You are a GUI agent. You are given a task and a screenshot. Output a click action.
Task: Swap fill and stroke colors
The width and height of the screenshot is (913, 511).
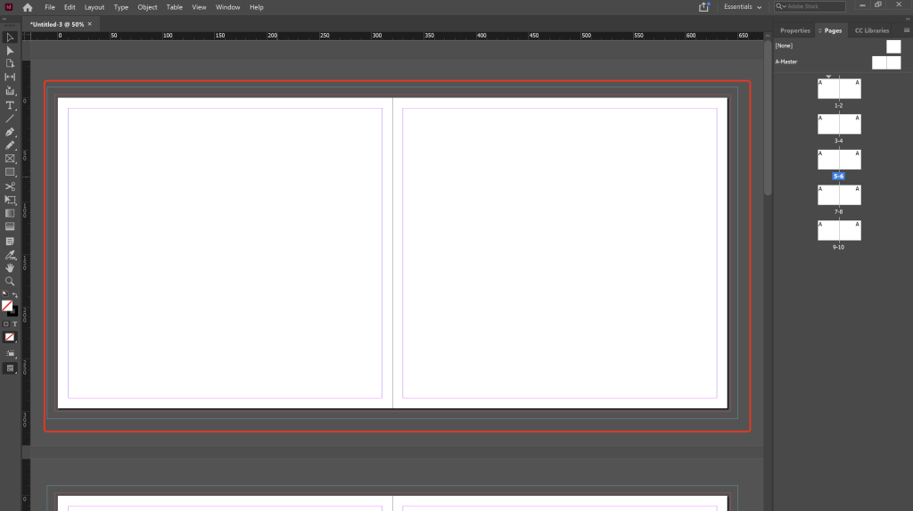(x=14, y=294)
